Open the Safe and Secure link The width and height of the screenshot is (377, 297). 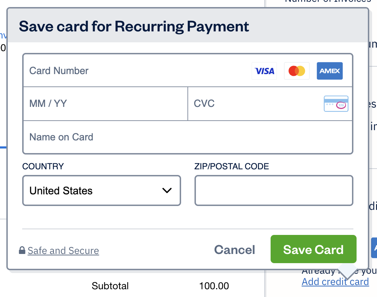(63, 250)
